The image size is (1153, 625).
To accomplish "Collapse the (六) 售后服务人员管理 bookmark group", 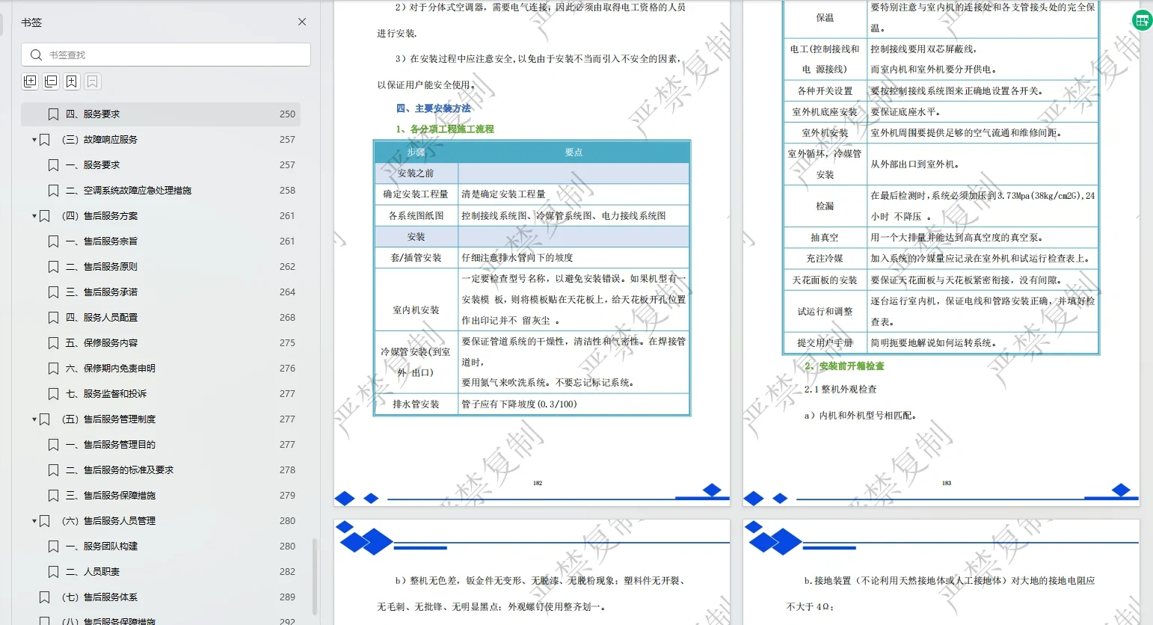I will coord(34,520).
